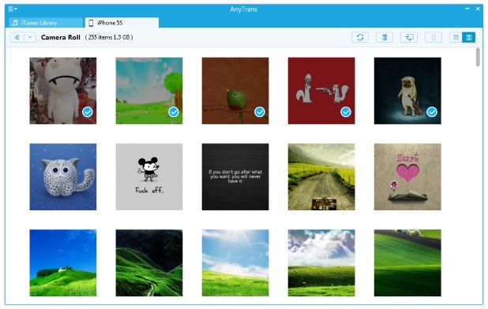
Task: Uncheck the squirrels with gun photo
Action: pyautogui.click(x=346, y=112)
